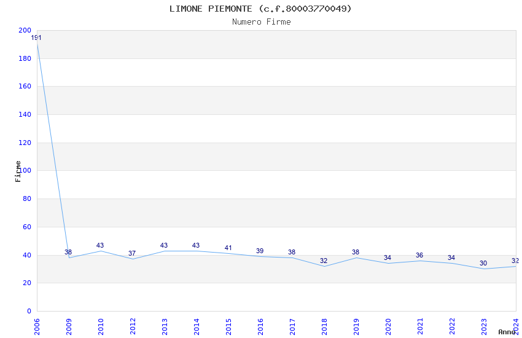Click the 2014 data label 43
The image size is (522, 338).
click(196, 245)
